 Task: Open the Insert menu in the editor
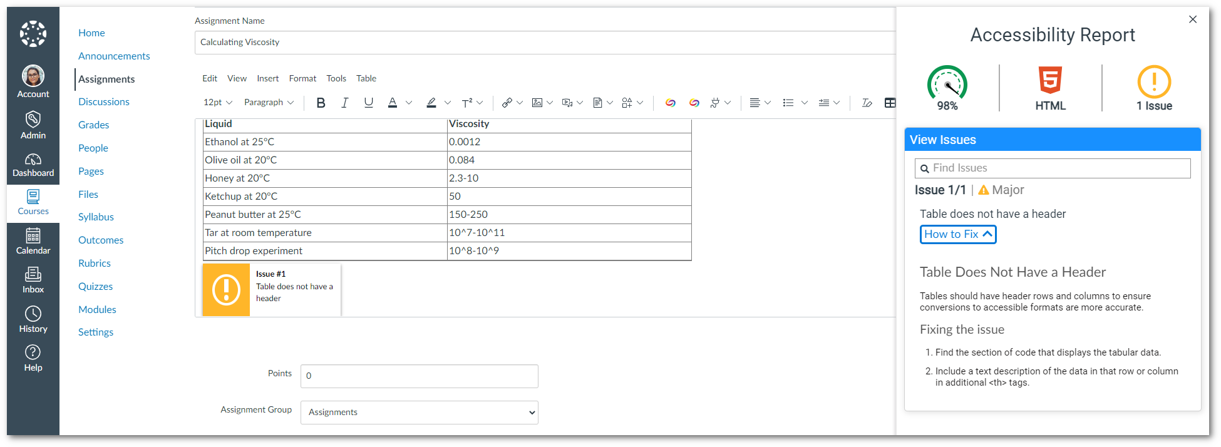coord(267,78)
